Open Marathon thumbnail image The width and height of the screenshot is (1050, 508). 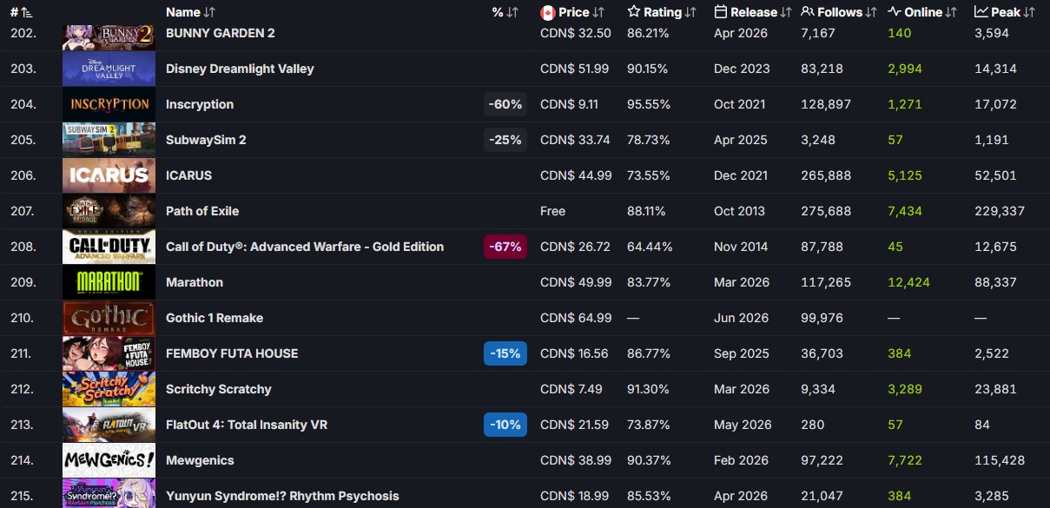[109, 282]
